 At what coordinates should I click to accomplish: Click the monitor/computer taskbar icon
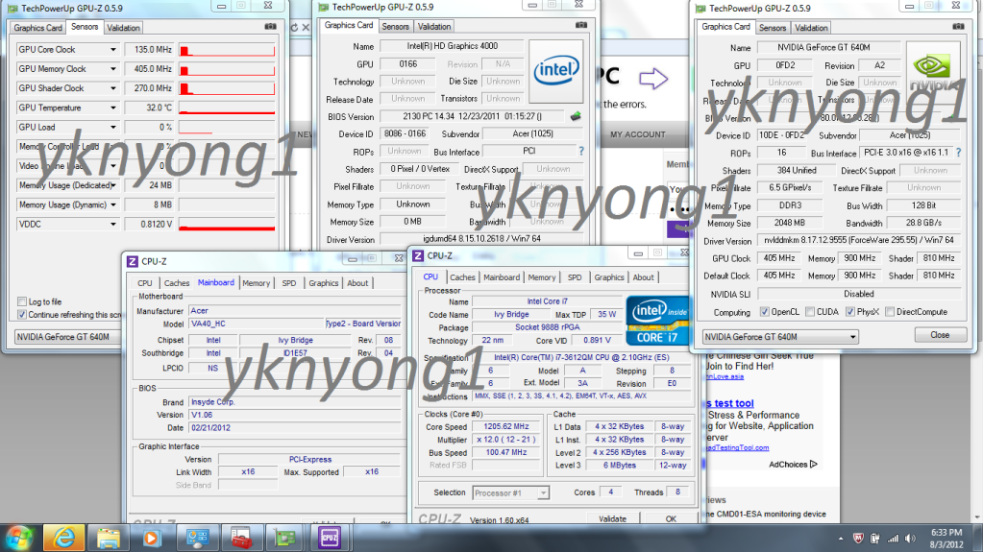tap(198, 539)
